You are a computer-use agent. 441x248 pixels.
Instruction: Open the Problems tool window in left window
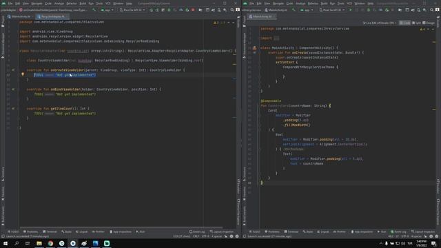pos(30,231)
